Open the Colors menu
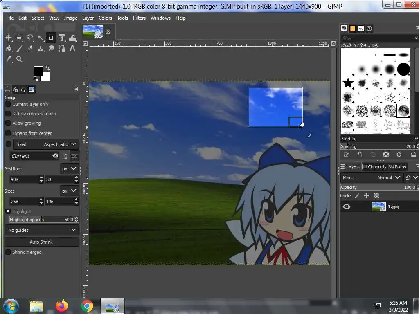 click(x=105, y=18)
